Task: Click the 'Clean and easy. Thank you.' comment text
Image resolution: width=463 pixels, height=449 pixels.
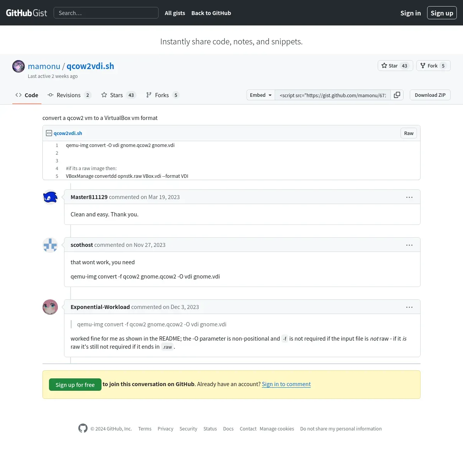Action: point(105,214)
